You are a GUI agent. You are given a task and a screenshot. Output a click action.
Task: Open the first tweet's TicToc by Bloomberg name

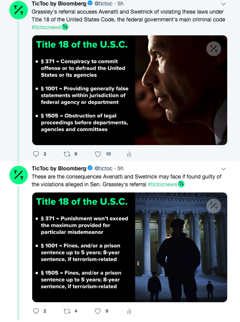point(59,4)
